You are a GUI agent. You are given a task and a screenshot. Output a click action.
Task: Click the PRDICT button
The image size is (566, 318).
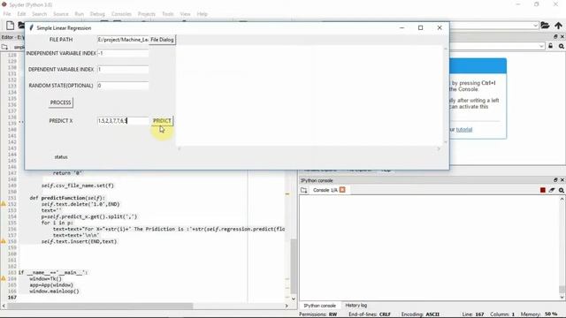162,121
